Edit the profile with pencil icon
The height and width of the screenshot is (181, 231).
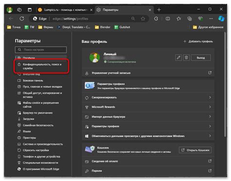click(x=178, y=57)
